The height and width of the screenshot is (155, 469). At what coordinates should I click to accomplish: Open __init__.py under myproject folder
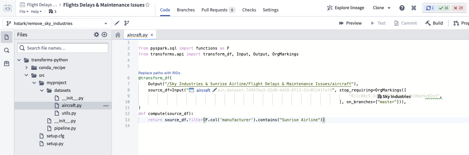[65, 121]
